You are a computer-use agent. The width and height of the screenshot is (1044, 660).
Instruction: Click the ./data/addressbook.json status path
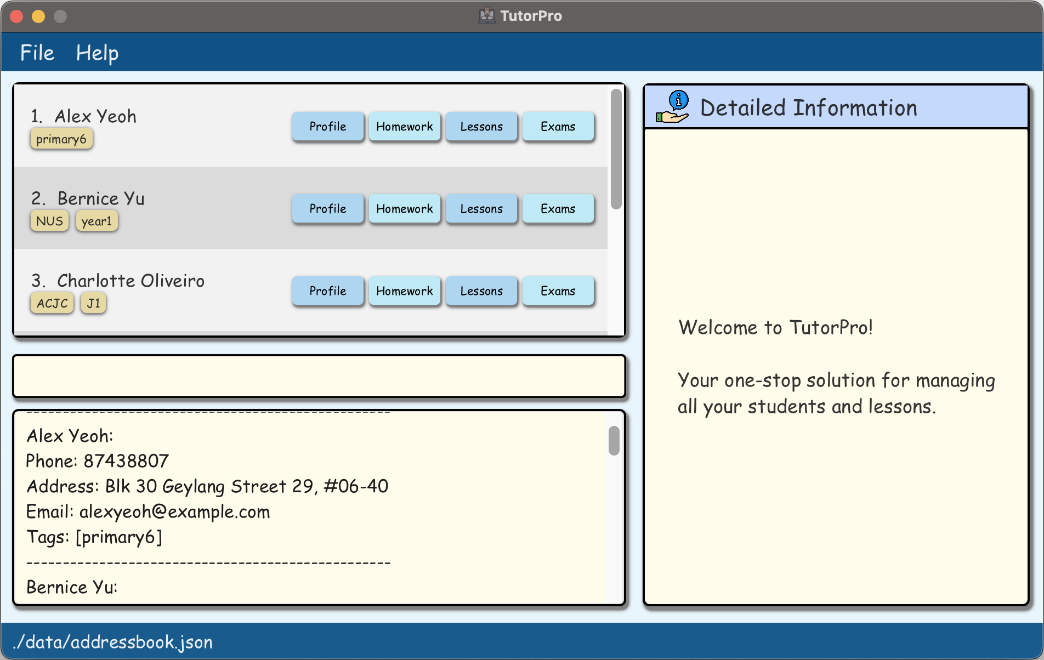point(113,642)
